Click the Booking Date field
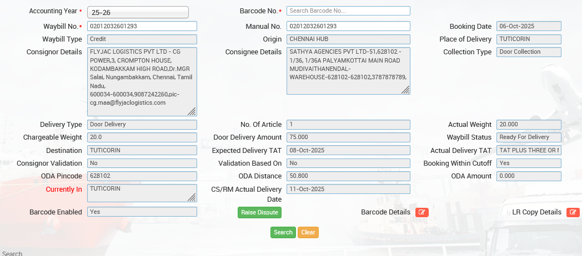 (x=529, y=26)
